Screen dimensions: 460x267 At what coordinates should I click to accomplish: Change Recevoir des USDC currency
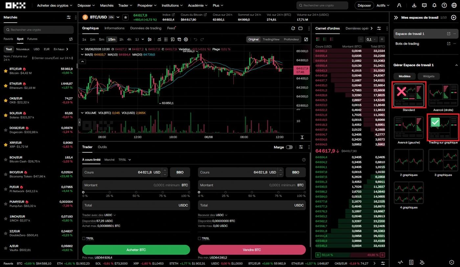click(221, 215)
